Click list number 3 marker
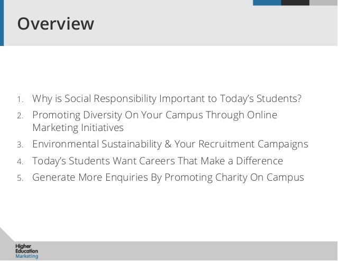This screenshot has height=261, width=338. (x=19, y=145)
